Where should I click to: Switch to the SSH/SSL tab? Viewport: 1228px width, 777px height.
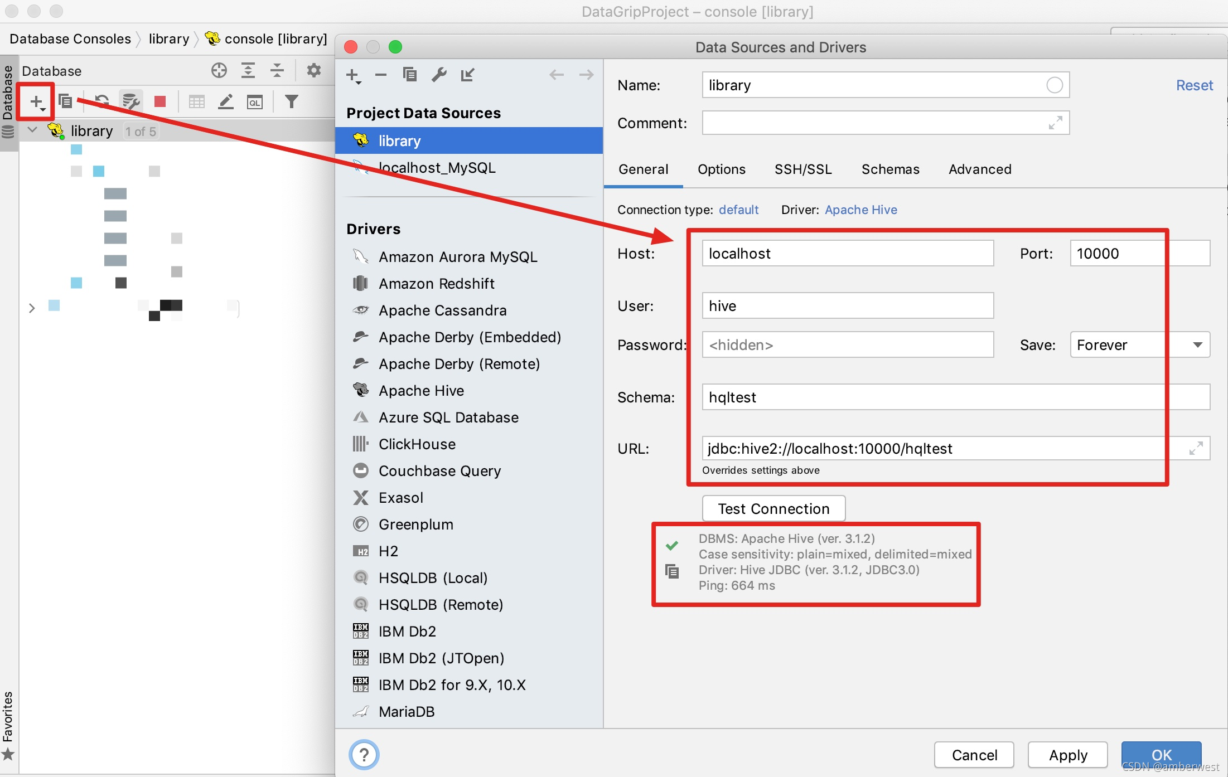click(x=803, y=169)
